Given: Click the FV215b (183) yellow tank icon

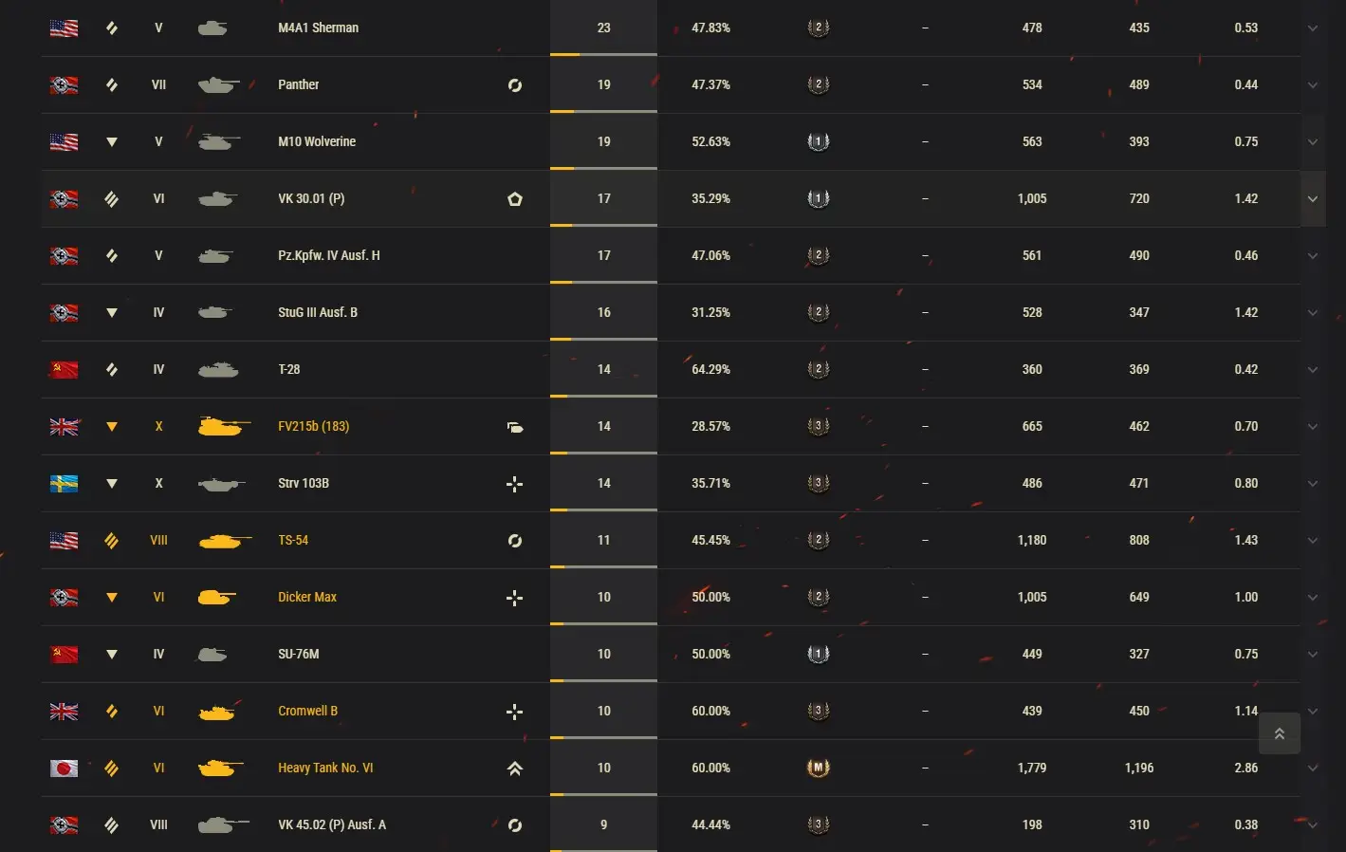Looking at the screenshot, I should [222, 427].
